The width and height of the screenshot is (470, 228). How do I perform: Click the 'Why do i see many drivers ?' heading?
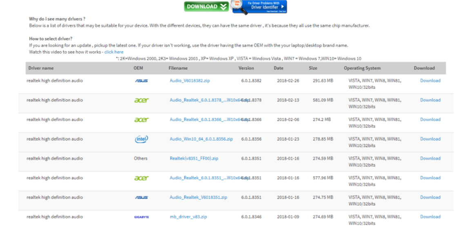57,19
